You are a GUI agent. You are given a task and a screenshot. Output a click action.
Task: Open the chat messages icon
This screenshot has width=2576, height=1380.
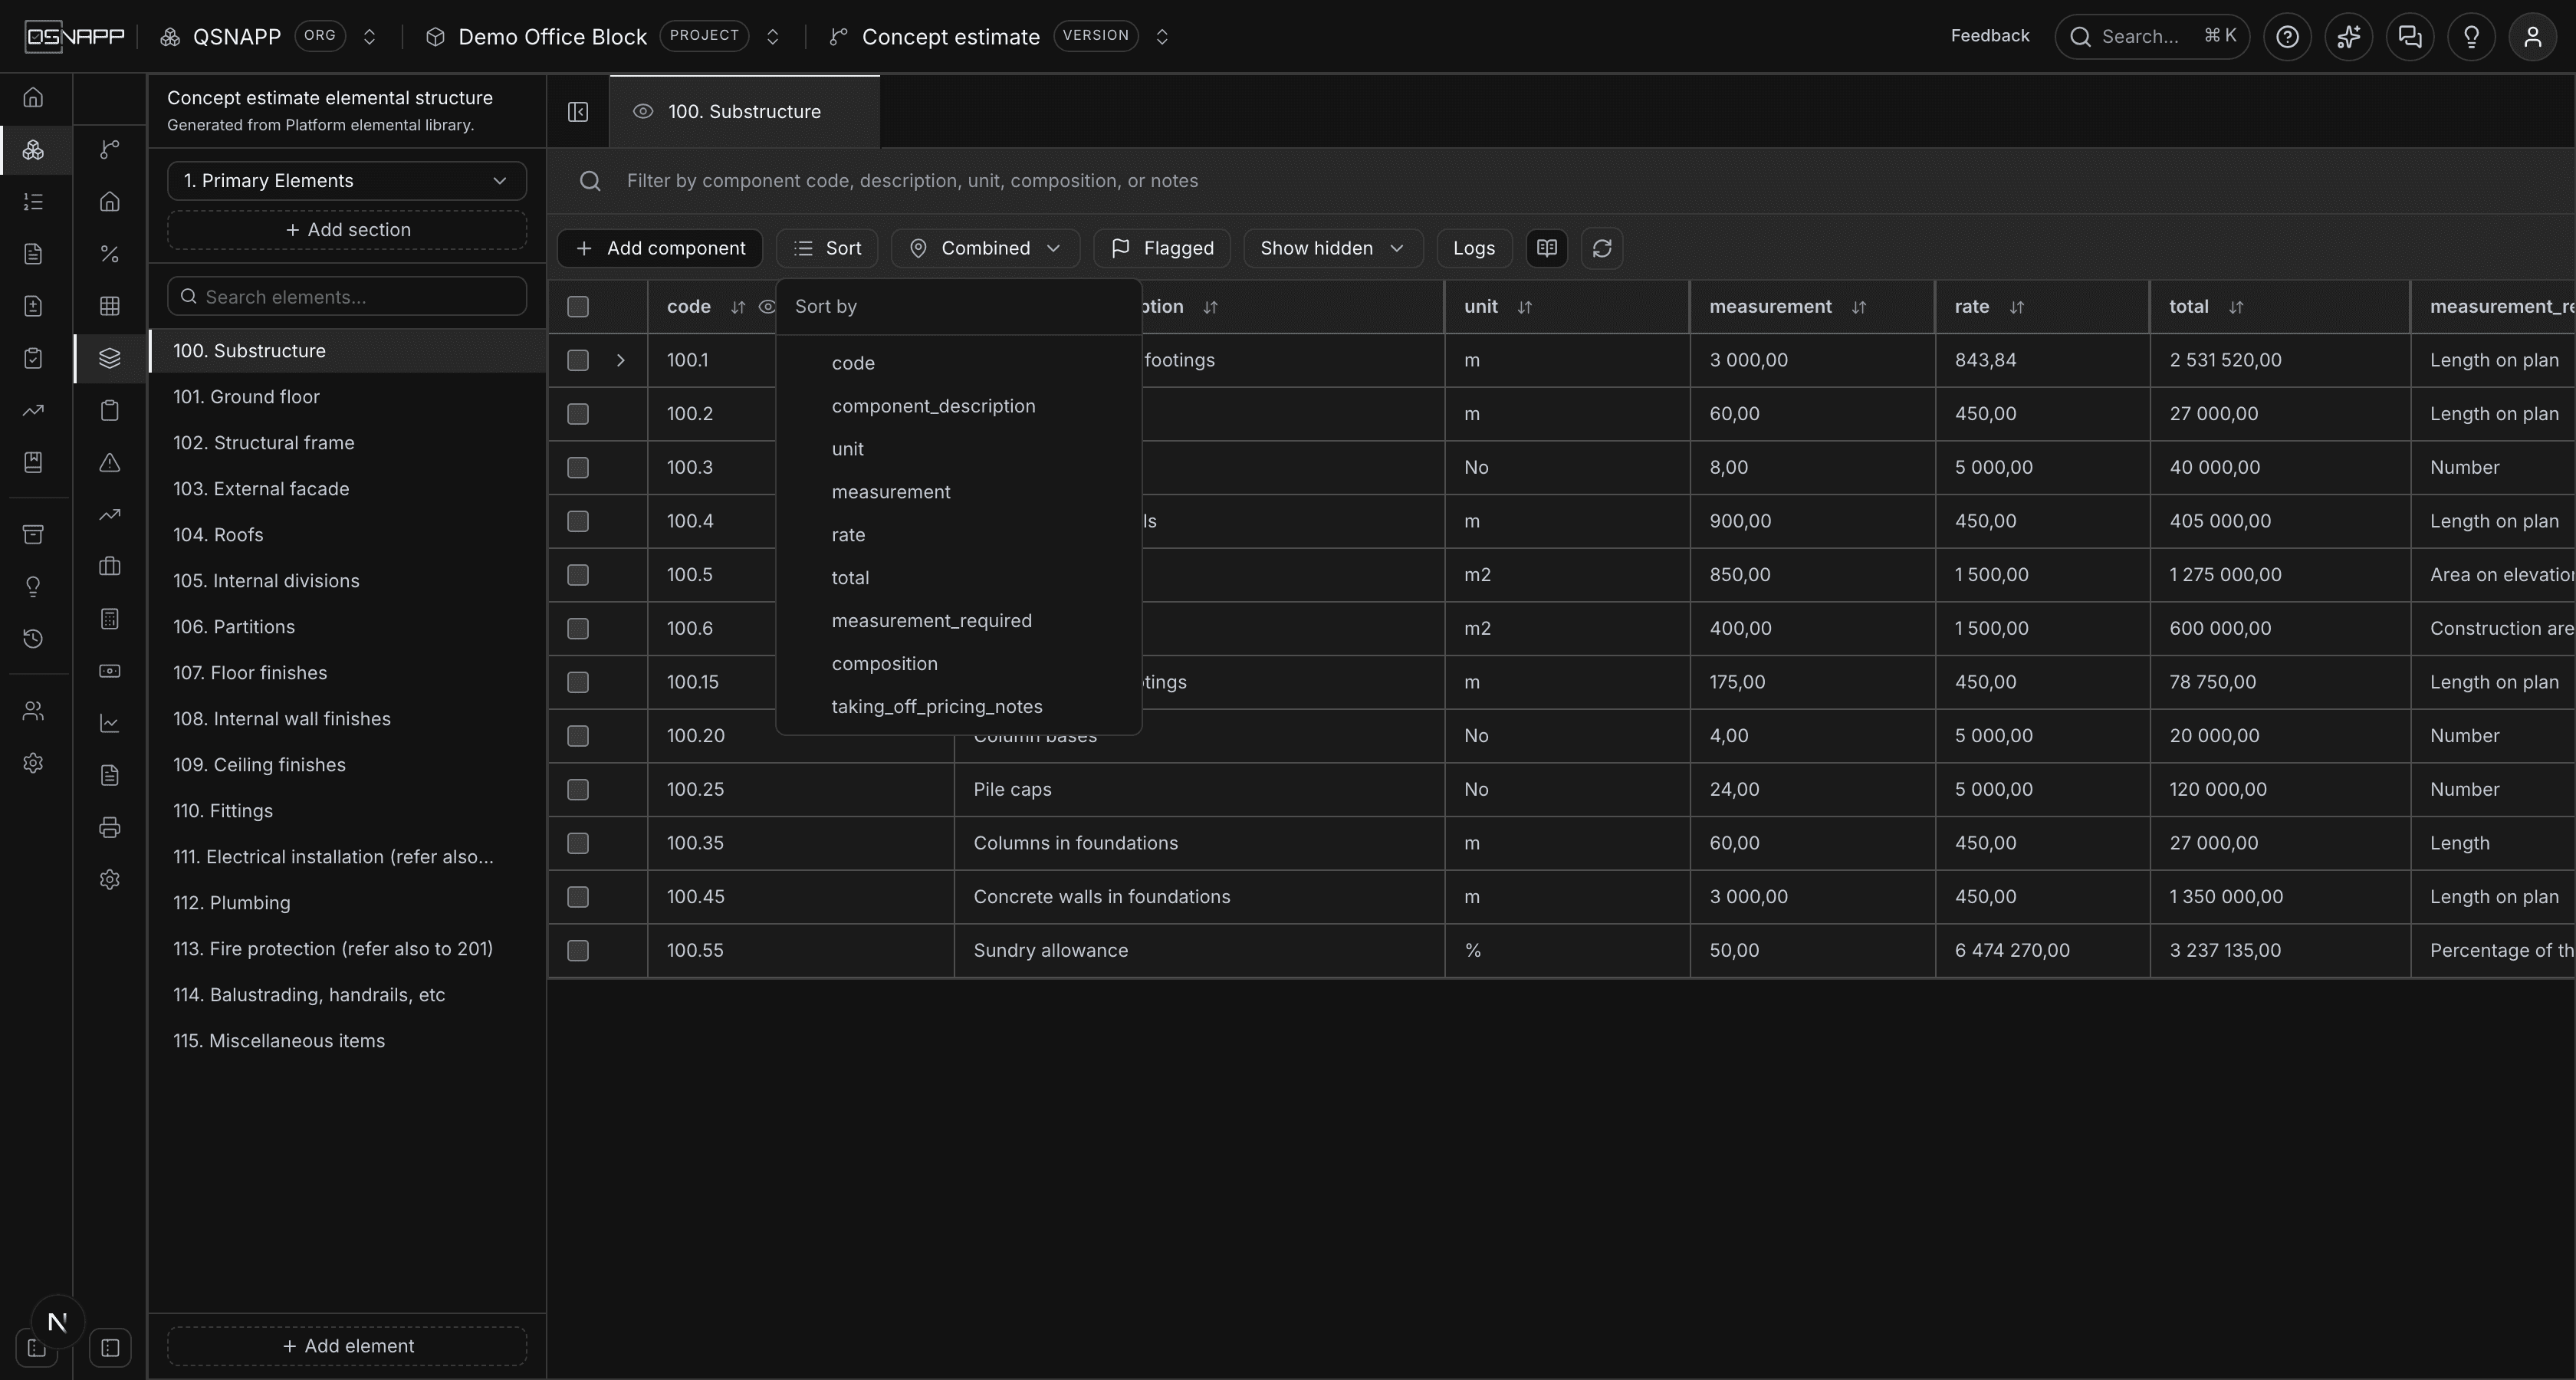pos(2410,37)
